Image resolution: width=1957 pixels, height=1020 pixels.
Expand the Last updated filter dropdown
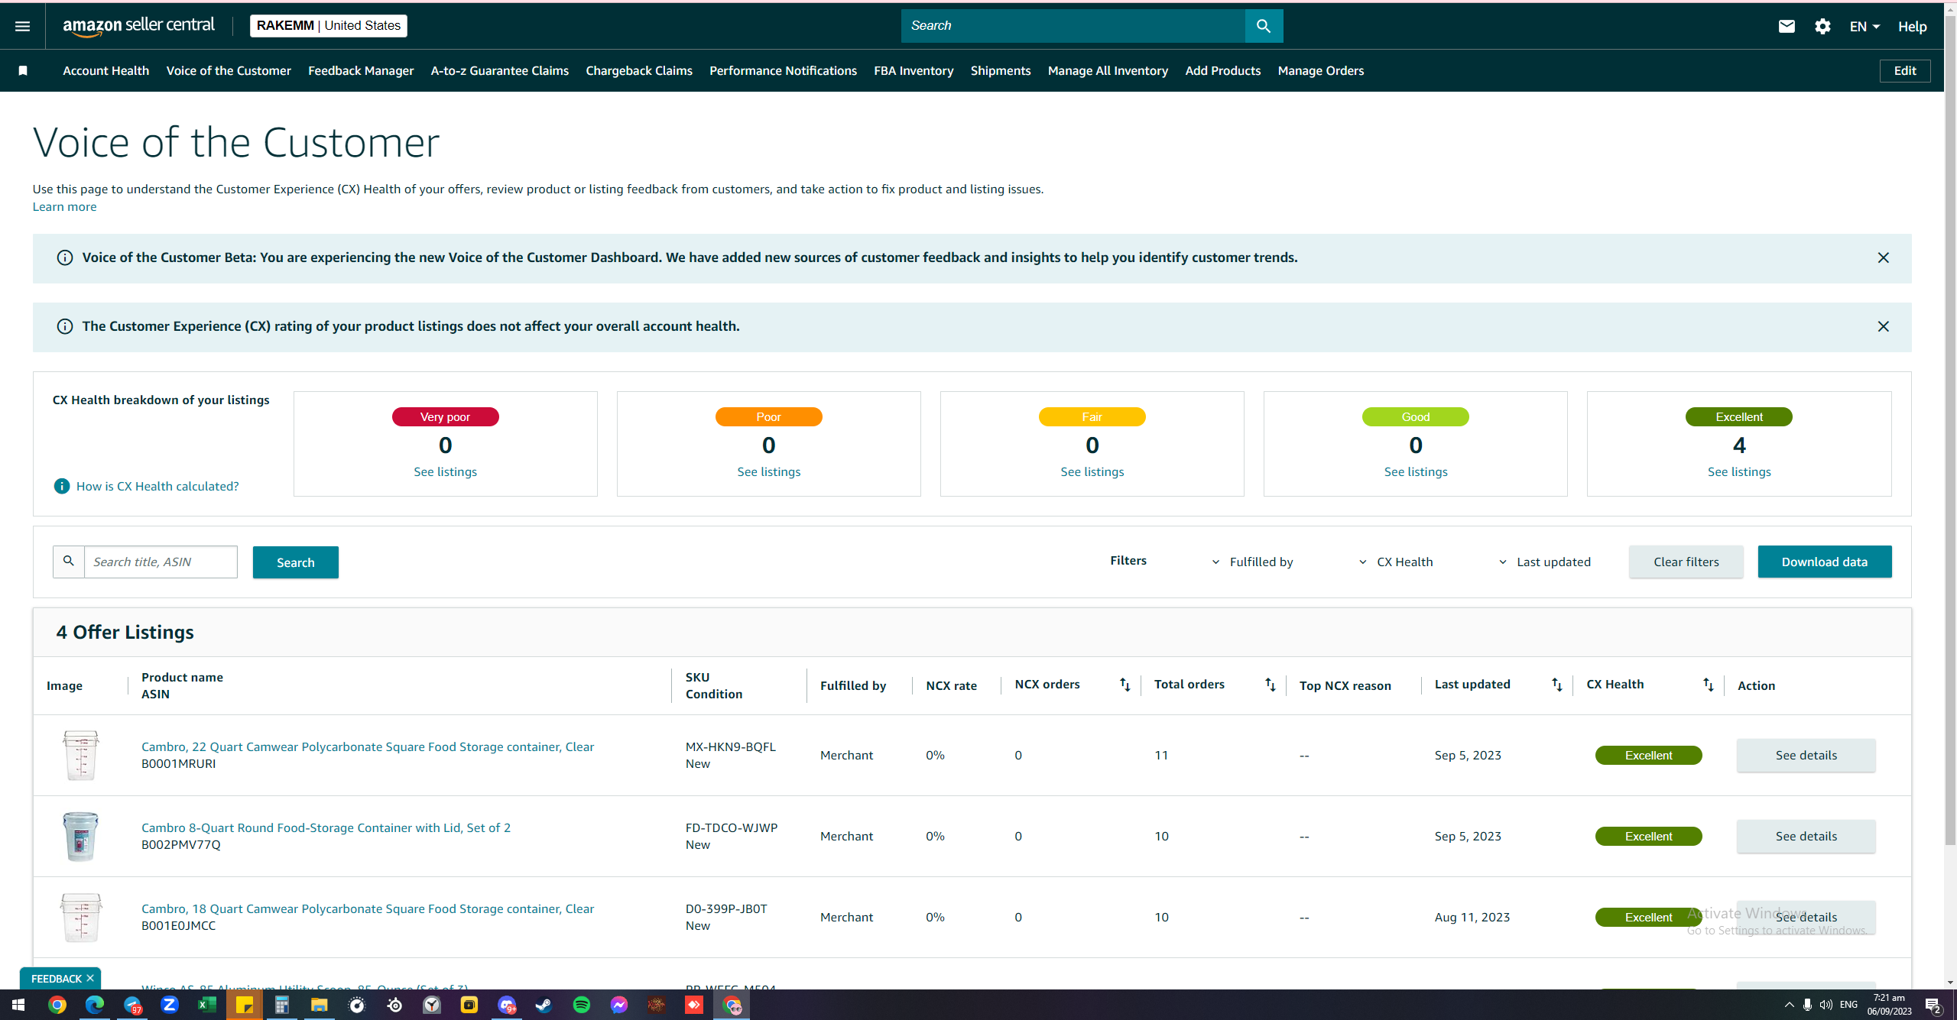(x=1544, y=562)
